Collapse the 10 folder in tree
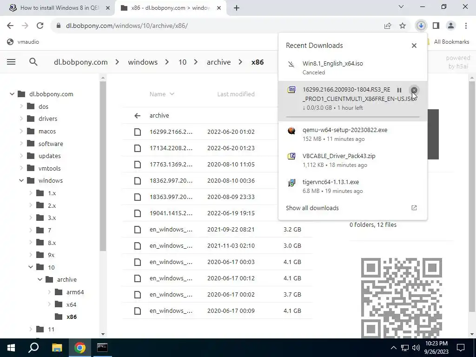Screen dimensions: 476x357 pyautogui.click(x=31, y=267)
